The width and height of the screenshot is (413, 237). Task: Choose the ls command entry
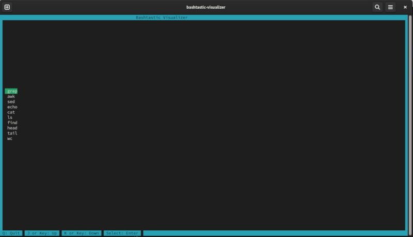tap(10, 117)
